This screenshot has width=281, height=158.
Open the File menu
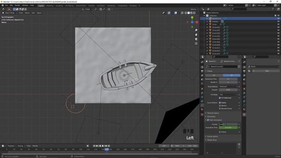pyautogui.click(x=7, y=5)
